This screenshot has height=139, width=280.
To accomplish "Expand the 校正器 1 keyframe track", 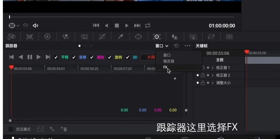I will pyautogui.click(x=213, y=68).
